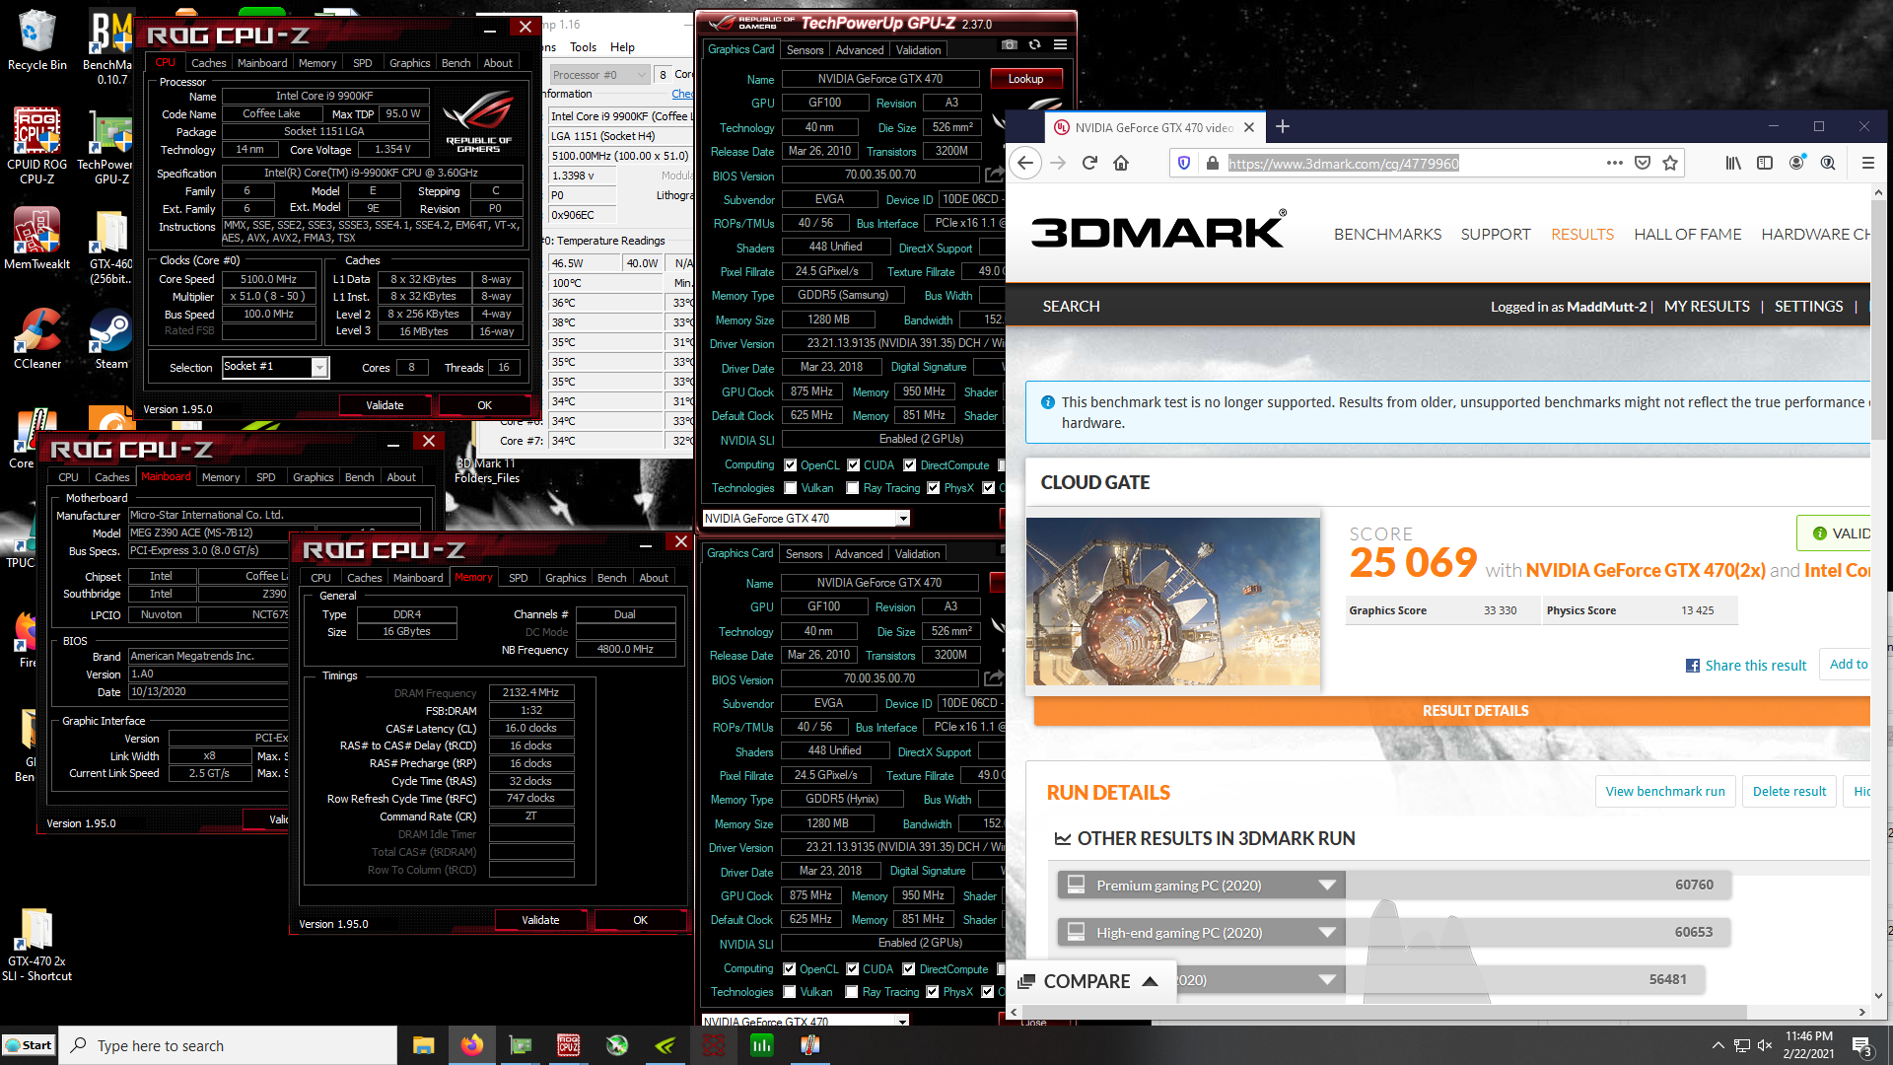The height and width of the screenshot is (1065, 1893).
Task: Open page actions ellipsis menu in address bar
Action: point(1614,163)
